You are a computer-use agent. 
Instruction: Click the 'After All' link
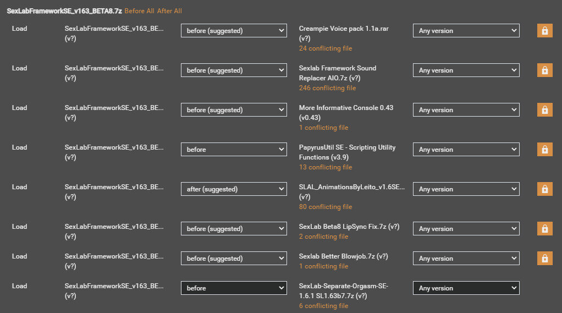tap(169, 11)
